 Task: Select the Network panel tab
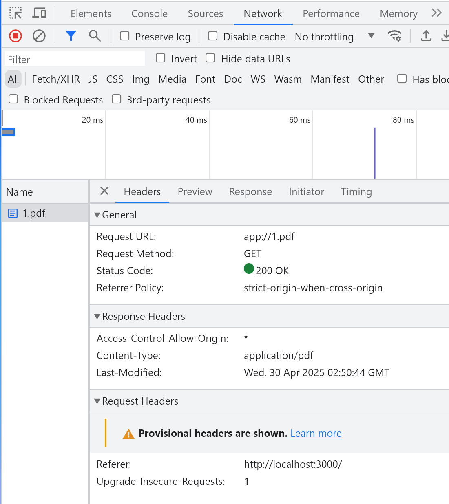[263, 13]
